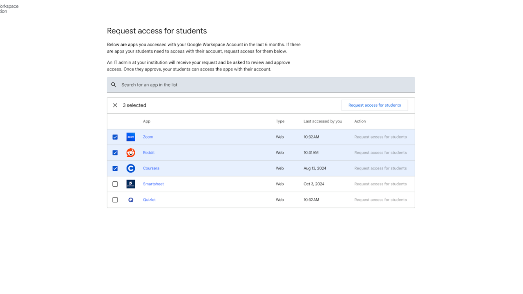Screen dimensions: 523x294
Task: Open the Smartsheet app link
Action: click(153, 184)
